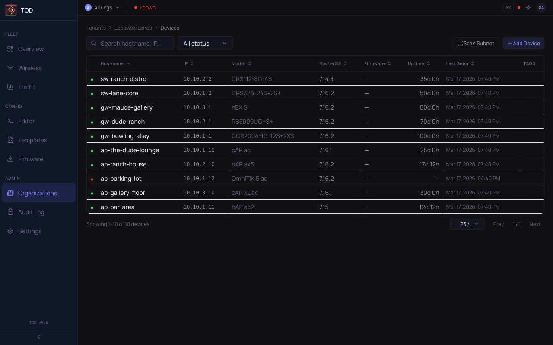This screenshot has height=345, width=553.
Task: Click the notification dot in the top bar
Action: (x=518, y=7)
